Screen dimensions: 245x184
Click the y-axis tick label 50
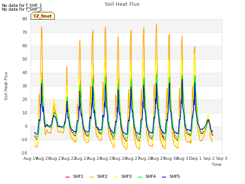(x=24, y=59)
